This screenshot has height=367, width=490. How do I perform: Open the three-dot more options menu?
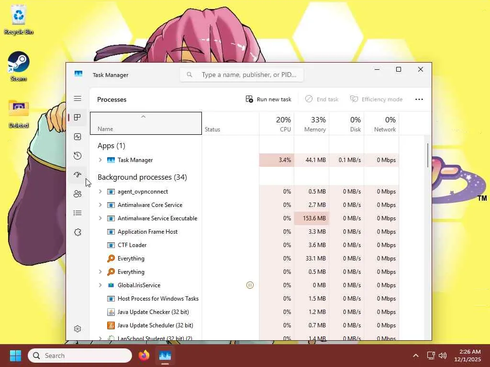pyautogui.click(x=419, y=99)
